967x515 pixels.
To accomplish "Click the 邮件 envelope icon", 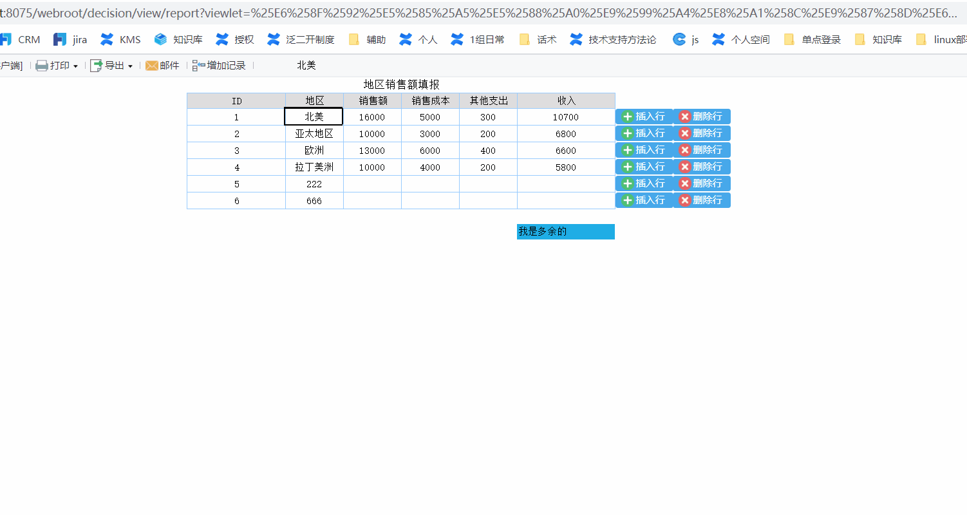I will coord(152,66).
